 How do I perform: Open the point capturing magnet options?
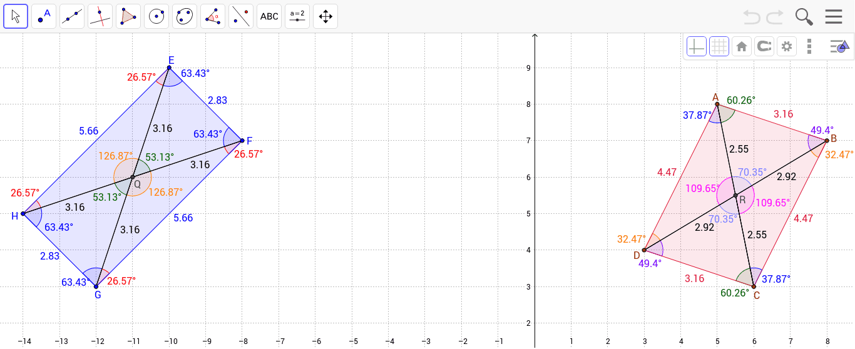click(764, 46)
